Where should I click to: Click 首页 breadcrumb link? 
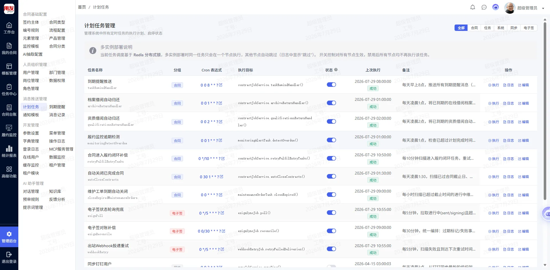(82, 7)
